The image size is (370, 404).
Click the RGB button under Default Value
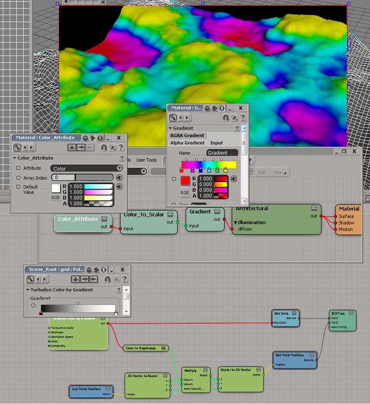coord(56,197)
